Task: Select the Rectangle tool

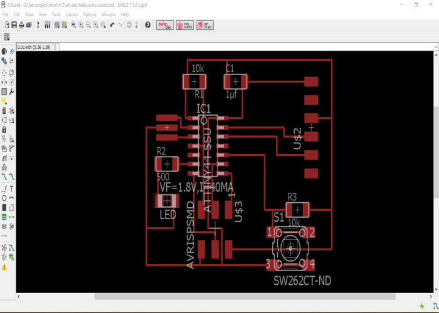Action: click(4, 207)
